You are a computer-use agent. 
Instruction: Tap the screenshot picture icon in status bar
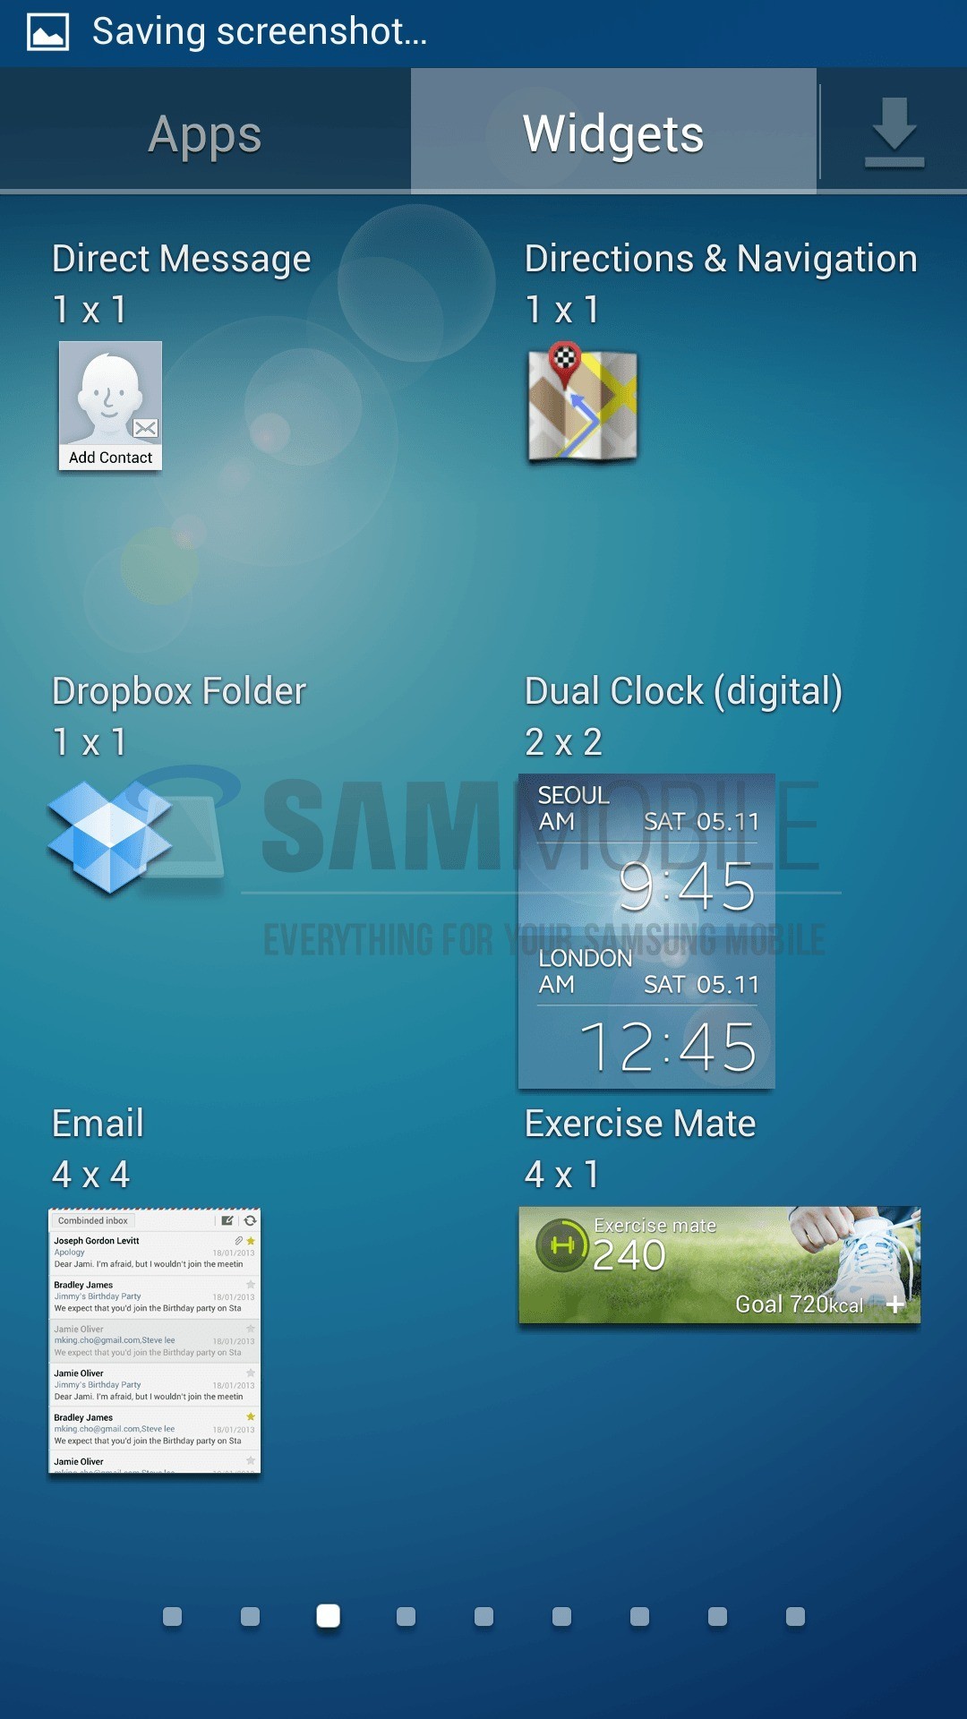coord(48,32)
